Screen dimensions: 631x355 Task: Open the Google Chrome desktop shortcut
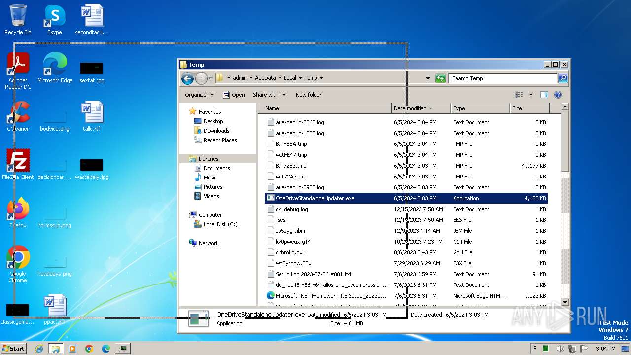point(18,264)
